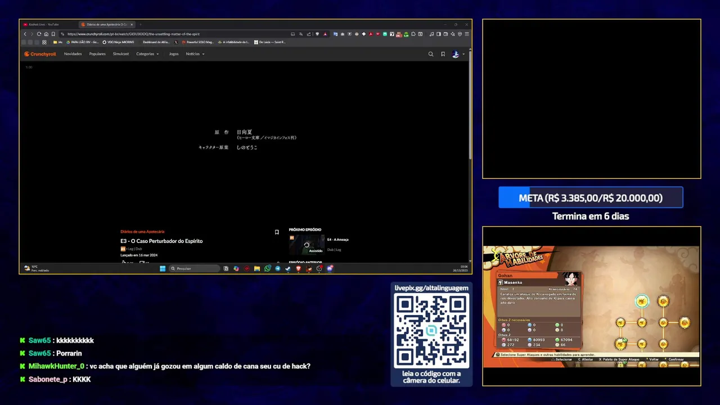Click the Crunchyroll logo
The height and width of the screenshot is (405, 720).
[40, 54]
